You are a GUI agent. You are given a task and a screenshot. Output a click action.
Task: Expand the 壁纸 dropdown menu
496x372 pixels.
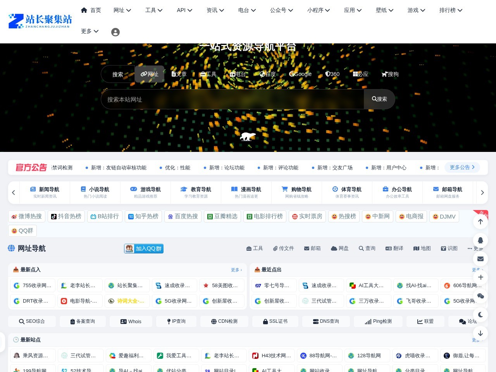tap(385, 10)
